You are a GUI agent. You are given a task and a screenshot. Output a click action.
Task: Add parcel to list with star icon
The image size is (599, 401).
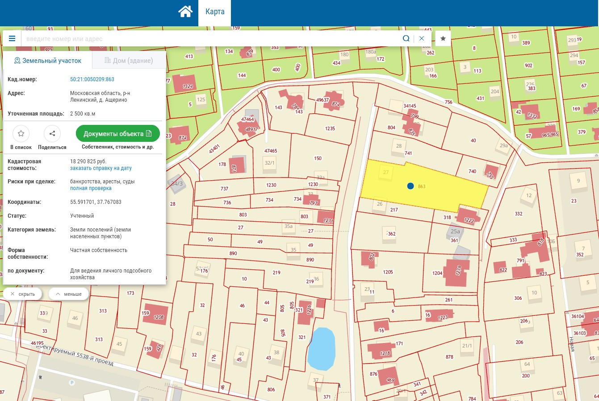pos(21,133)
